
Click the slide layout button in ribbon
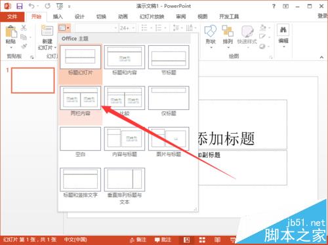[64, 28]
